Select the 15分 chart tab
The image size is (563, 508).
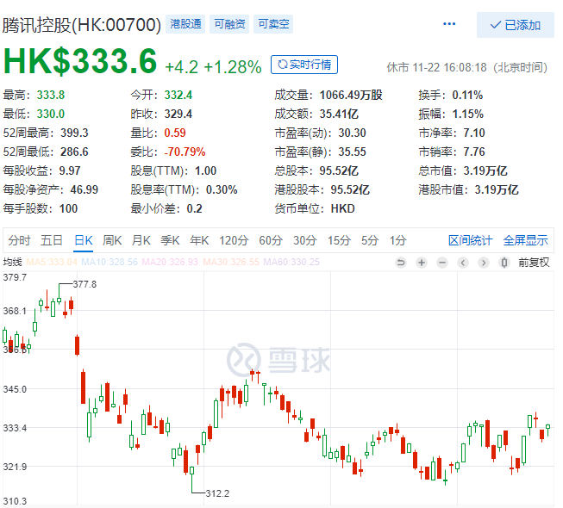(x=339, y=240)
